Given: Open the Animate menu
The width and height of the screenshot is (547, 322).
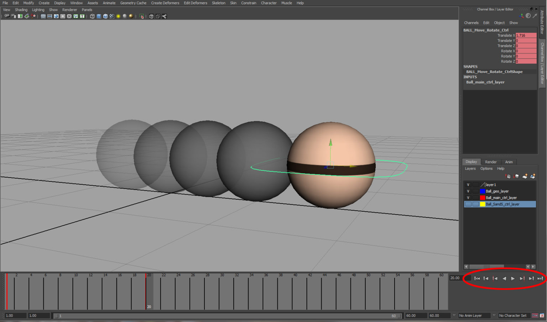Looking at the screenshot, I should pos(109,3).
